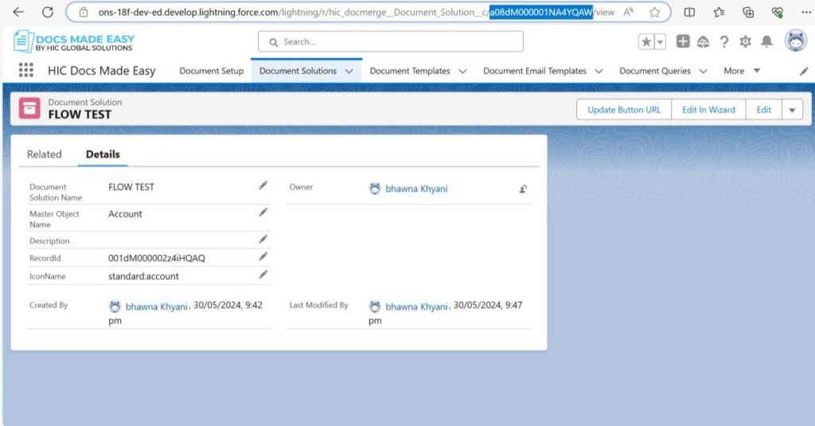The width and height of the screenshot is (815, 426).
Task: Show more record actions dropdown arrow
Action: coord(792,110)
